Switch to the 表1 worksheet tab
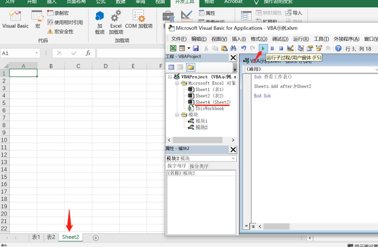This screenshot has height=247, width=378. click(x=36, y=237)
